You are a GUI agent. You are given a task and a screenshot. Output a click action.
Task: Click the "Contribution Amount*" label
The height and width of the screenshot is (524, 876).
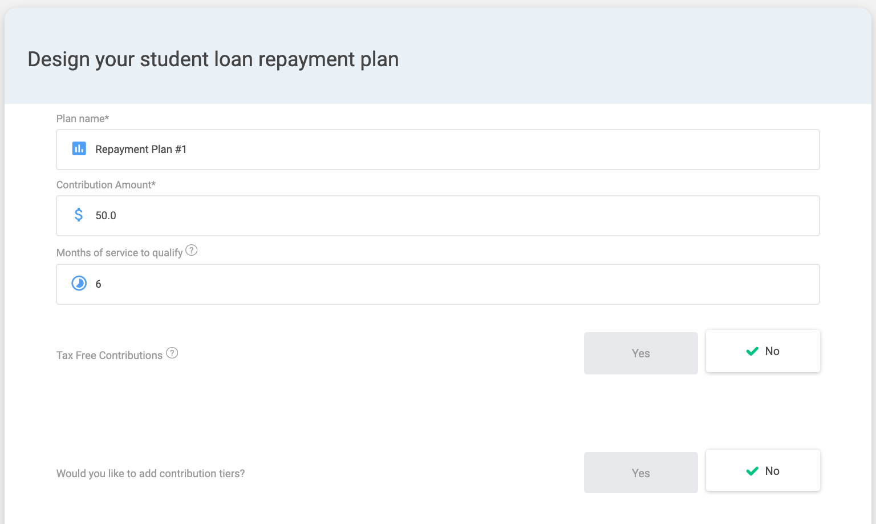coord(106,185)
